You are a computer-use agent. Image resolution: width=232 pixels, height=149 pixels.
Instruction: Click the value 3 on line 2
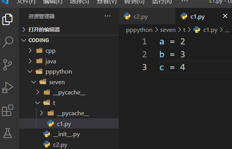[x=183, y=54]
